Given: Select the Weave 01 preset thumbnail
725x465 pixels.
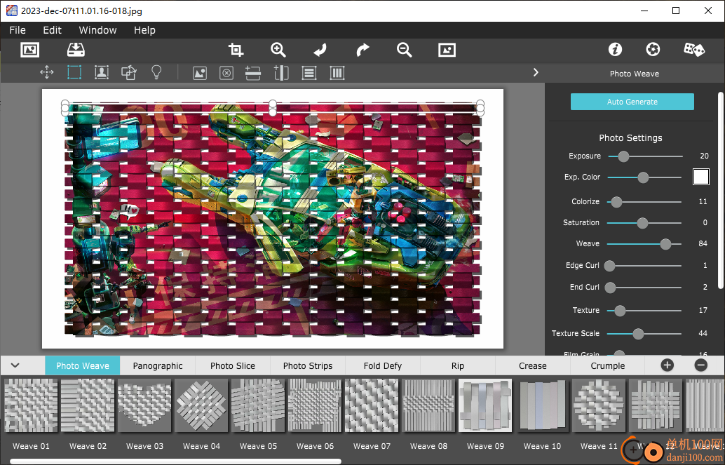Looking at the screenshot, I should pyautogui.click(x=31, y=406).
